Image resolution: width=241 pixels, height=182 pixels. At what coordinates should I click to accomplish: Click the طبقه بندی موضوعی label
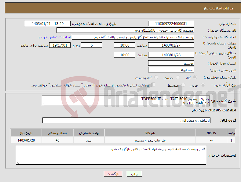tap(220, 78)
